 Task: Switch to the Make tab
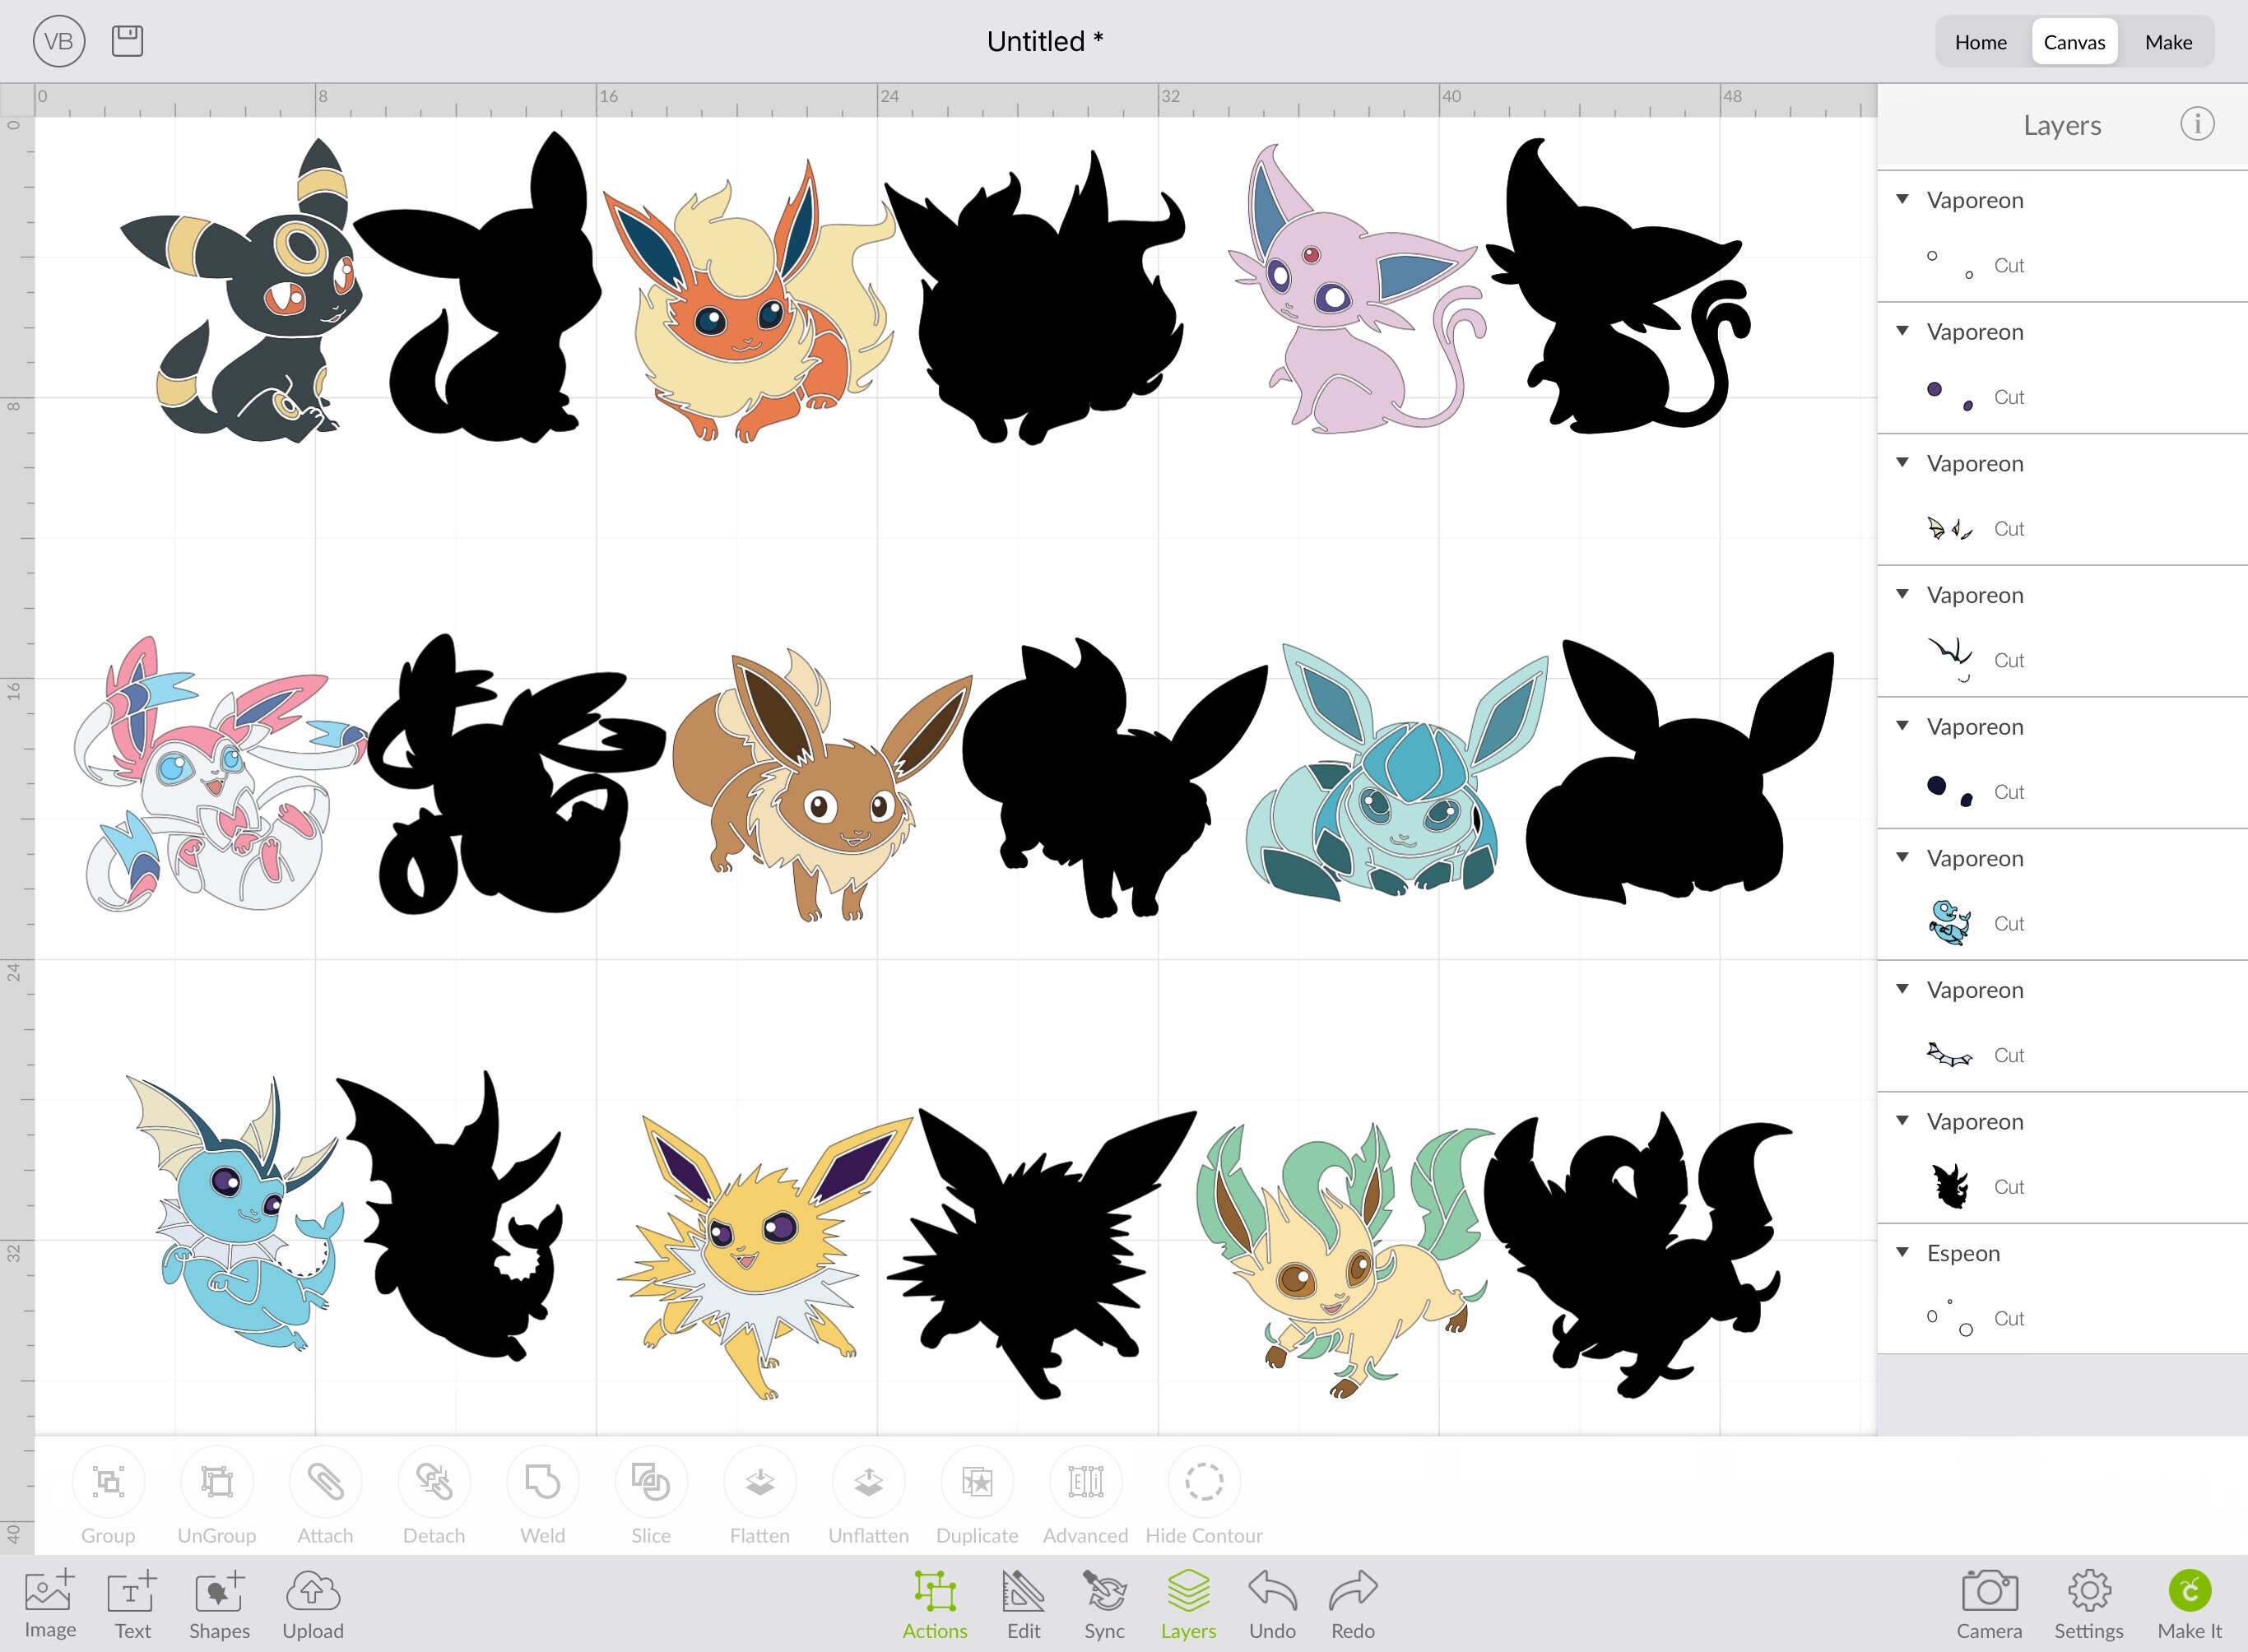(2168, 42)
